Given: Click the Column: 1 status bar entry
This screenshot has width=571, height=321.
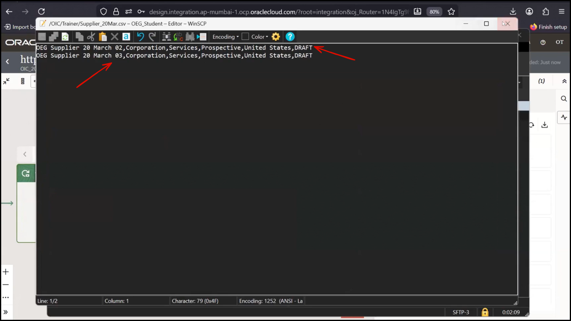Looking at the screenshot, I should click(x=117, y=301).
